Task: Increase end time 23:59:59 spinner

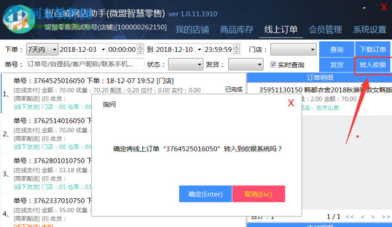Action: (x=236, y=47)
